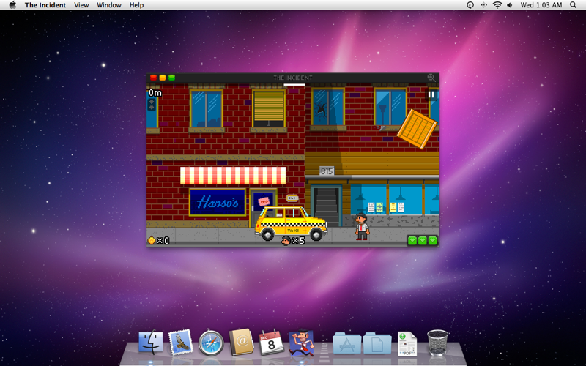Click the falling orange crate

tap(417, 129)
